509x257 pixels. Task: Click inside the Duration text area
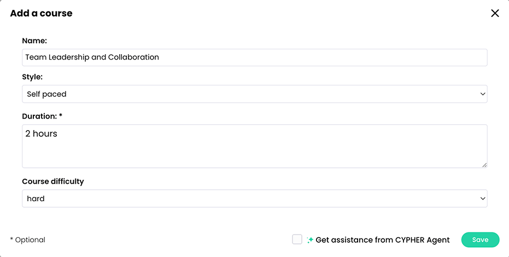point(254,150)
